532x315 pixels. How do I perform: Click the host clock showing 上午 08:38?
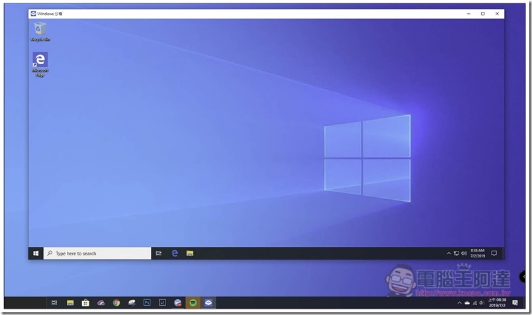pos(497,302)
